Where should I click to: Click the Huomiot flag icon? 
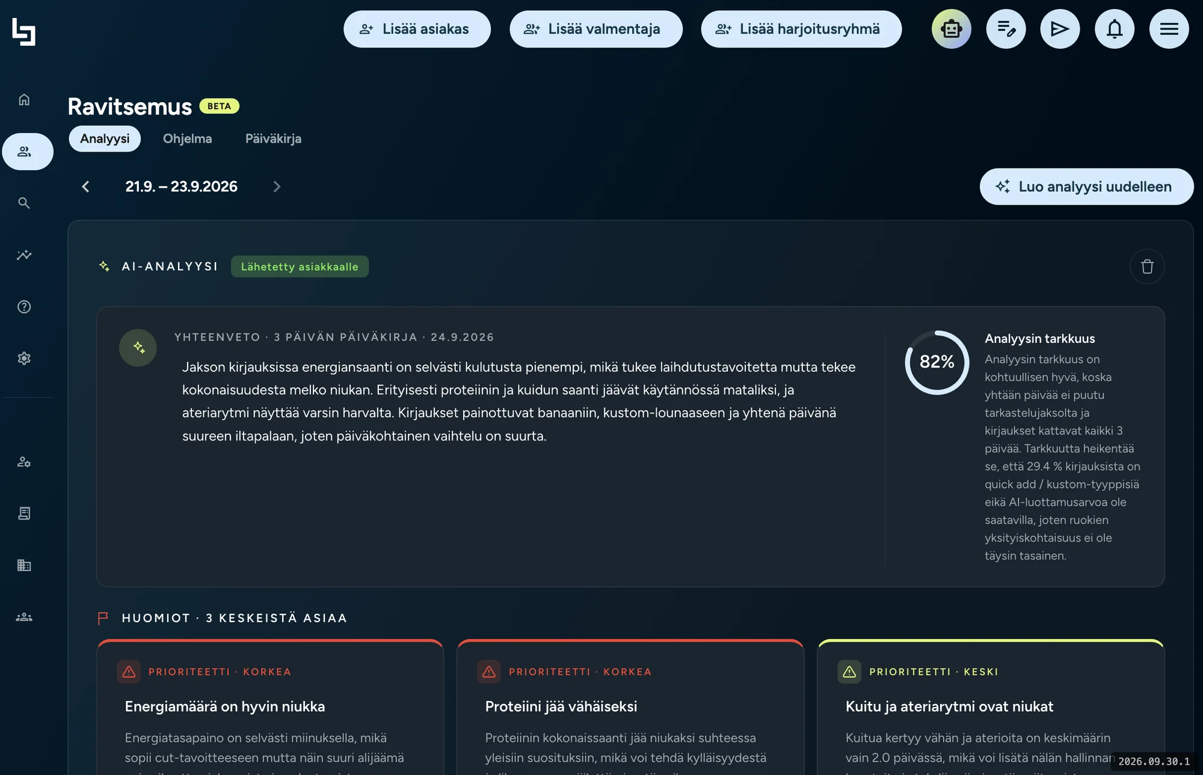tap(103, 618)
